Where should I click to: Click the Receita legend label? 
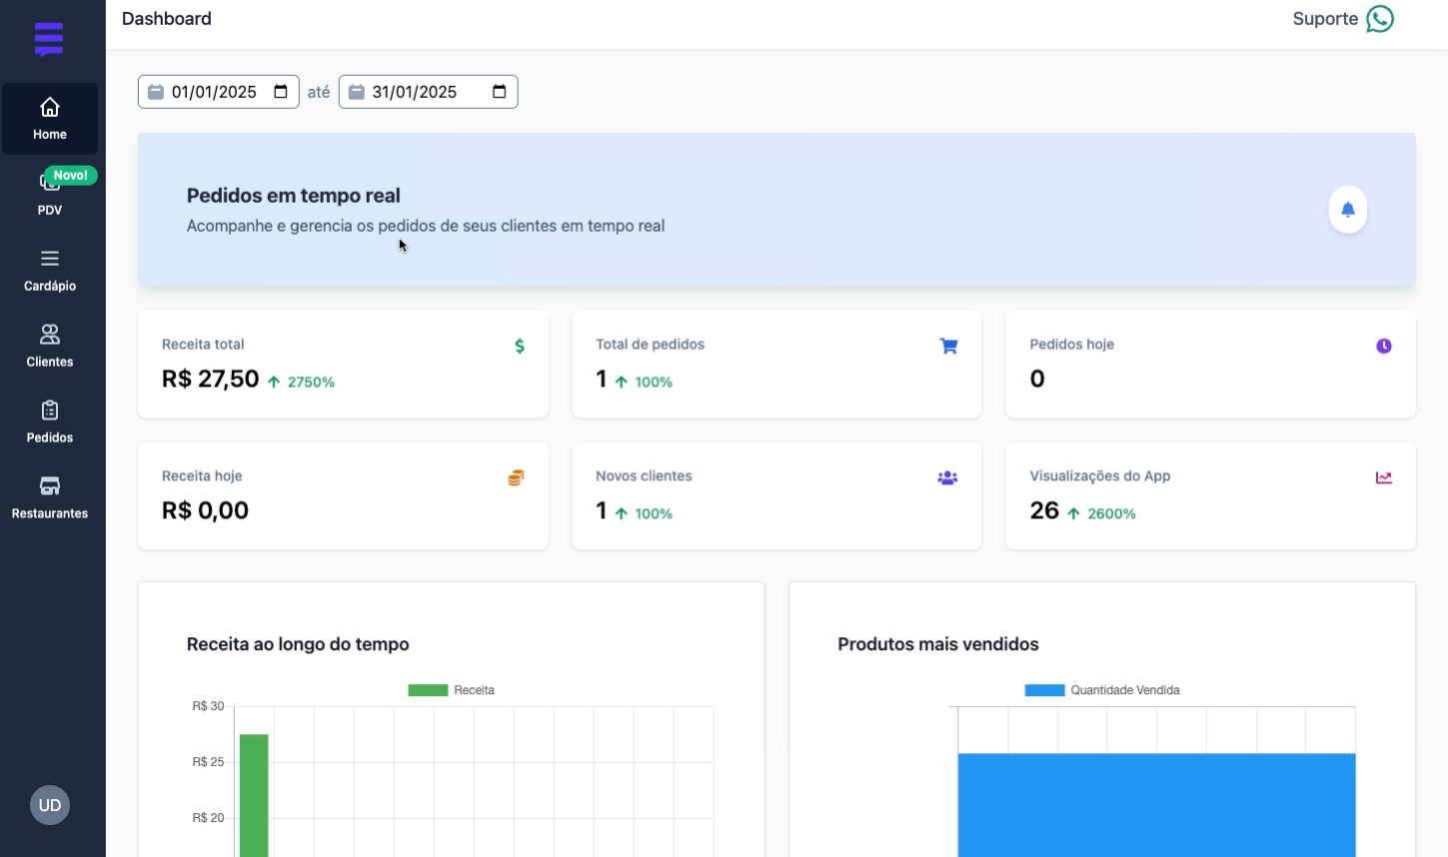(474, 690)
